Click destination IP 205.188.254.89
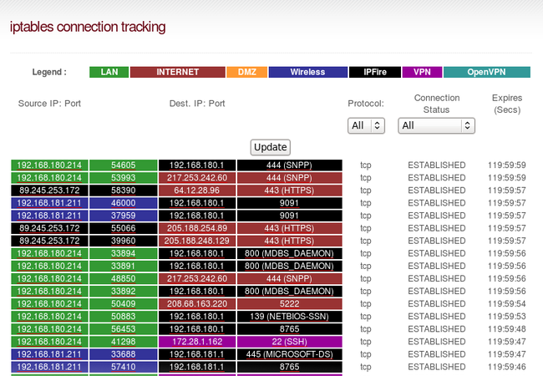This screenshot has width=543, height=376. pyautogui.click(x=197, y=228)
